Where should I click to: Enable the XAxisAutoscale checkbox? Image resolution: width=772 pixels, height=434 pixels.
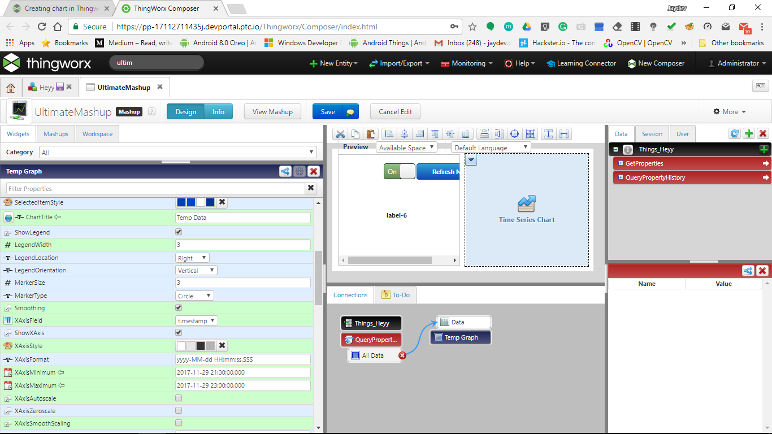click(x=179, y=398)
